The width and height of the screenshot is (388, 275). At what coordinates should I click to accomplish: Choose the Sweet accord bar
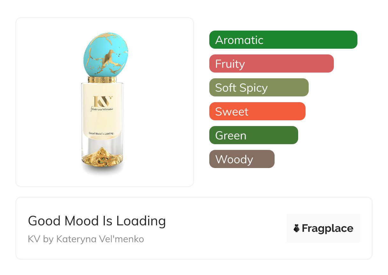pyautogui.click(x=257, y=111)
